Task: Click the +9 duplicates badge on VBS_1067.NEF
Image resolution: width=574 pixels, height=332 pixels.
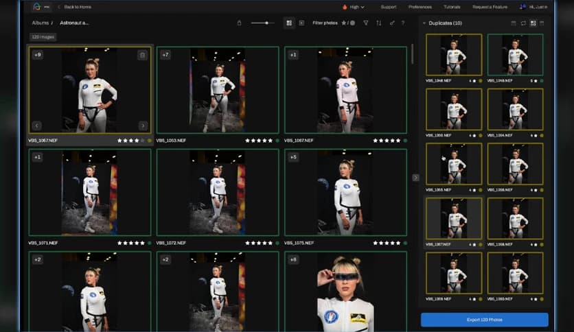Action: pos(38,55)
